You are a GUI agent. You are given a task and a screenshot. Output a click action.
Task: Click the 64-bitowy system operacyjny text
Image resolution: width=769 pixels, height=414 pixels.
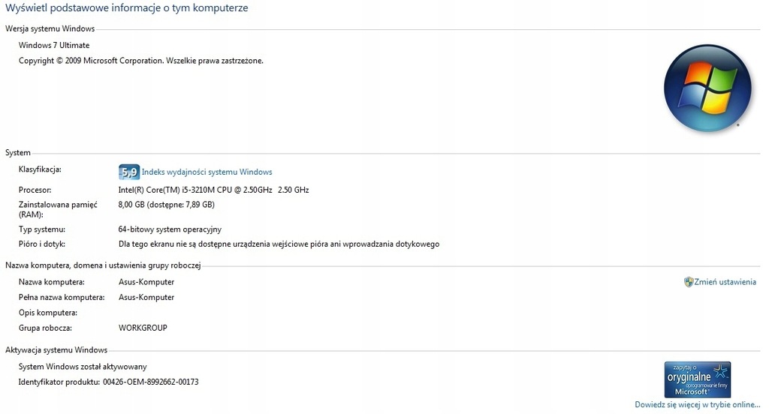pos(170,229)
